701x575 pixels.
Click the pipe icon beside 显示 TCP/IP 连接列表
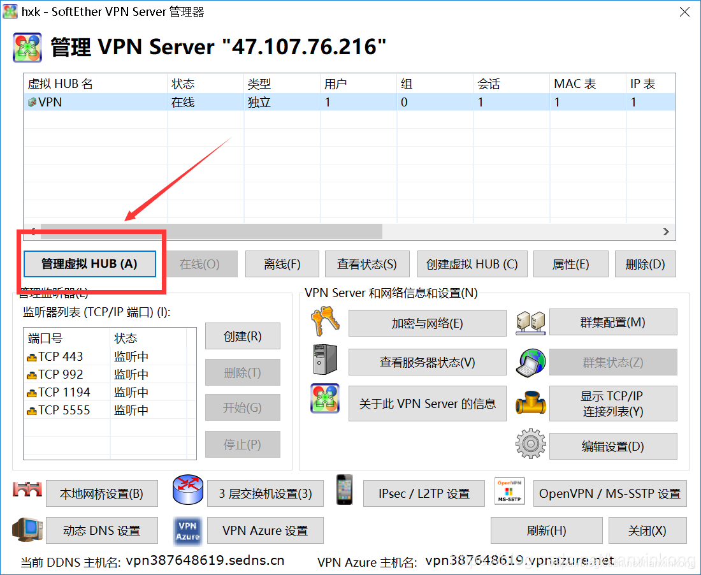point(531,402)
